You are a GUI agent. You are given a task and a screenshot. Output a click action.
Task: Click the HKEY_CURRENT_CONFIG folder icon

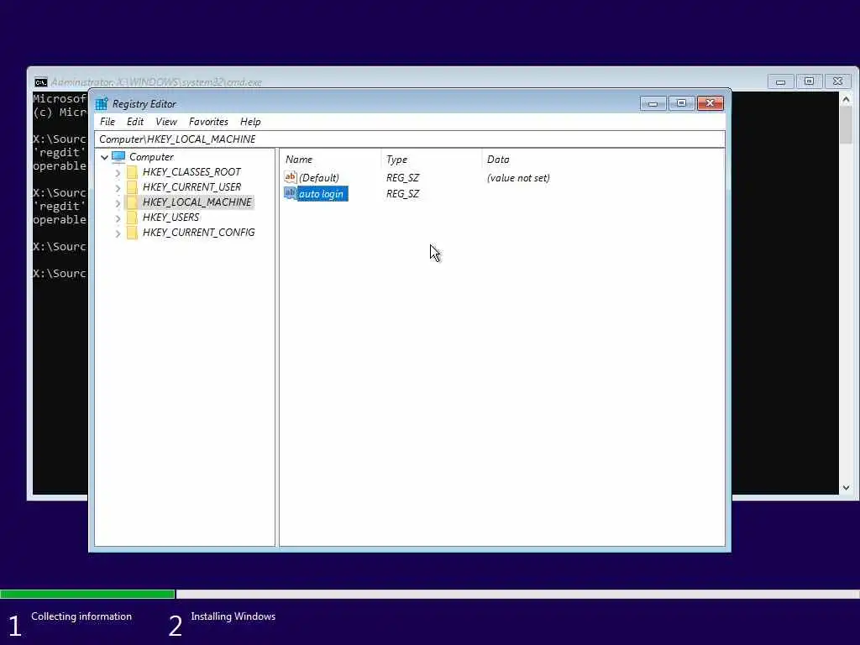click(x=132, y=233)
